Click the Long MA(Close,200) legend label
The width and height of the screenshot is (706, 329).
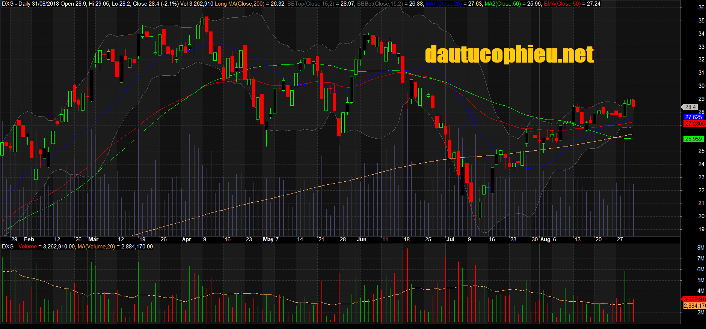(239, 4)
